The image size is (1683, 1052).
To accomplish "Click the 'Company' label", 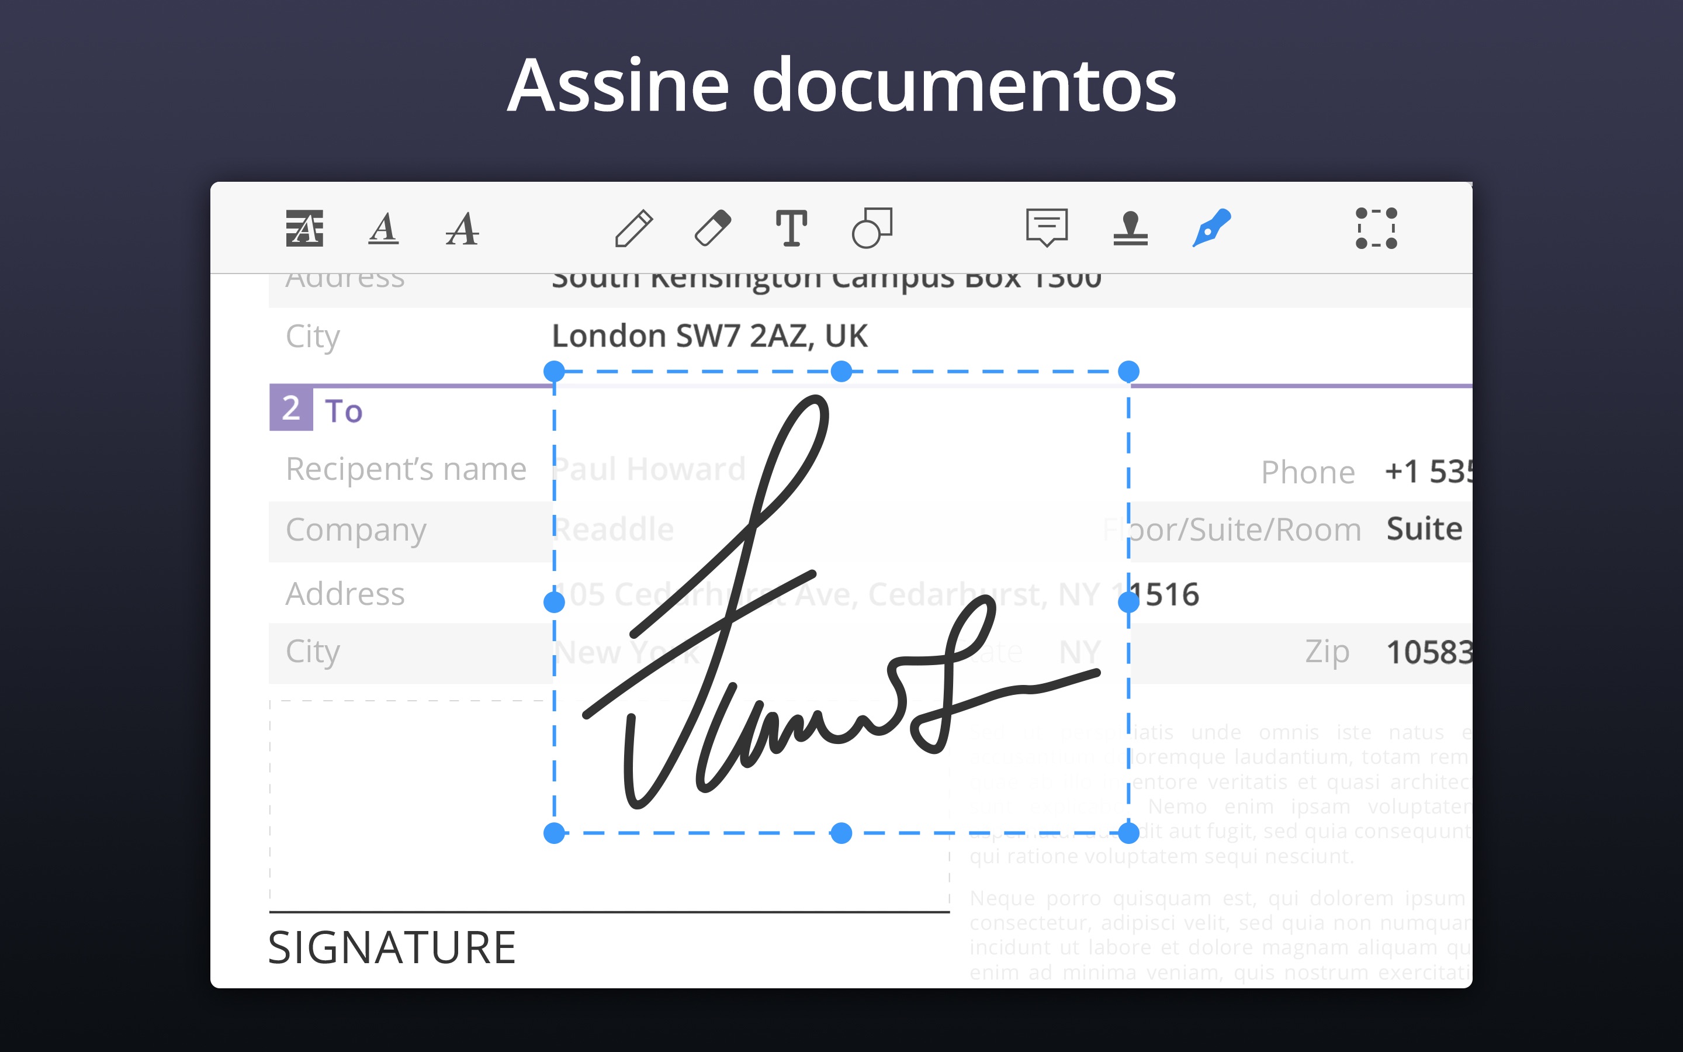I will point(356,530).
